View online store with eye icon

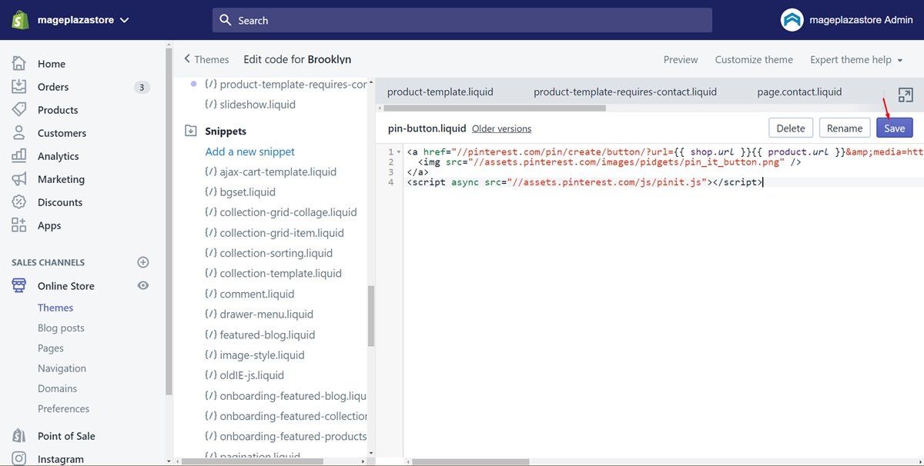coord(142,285)
